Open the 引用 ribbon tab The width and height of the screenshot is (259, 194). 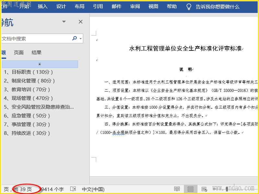click(x=98, y=6)
